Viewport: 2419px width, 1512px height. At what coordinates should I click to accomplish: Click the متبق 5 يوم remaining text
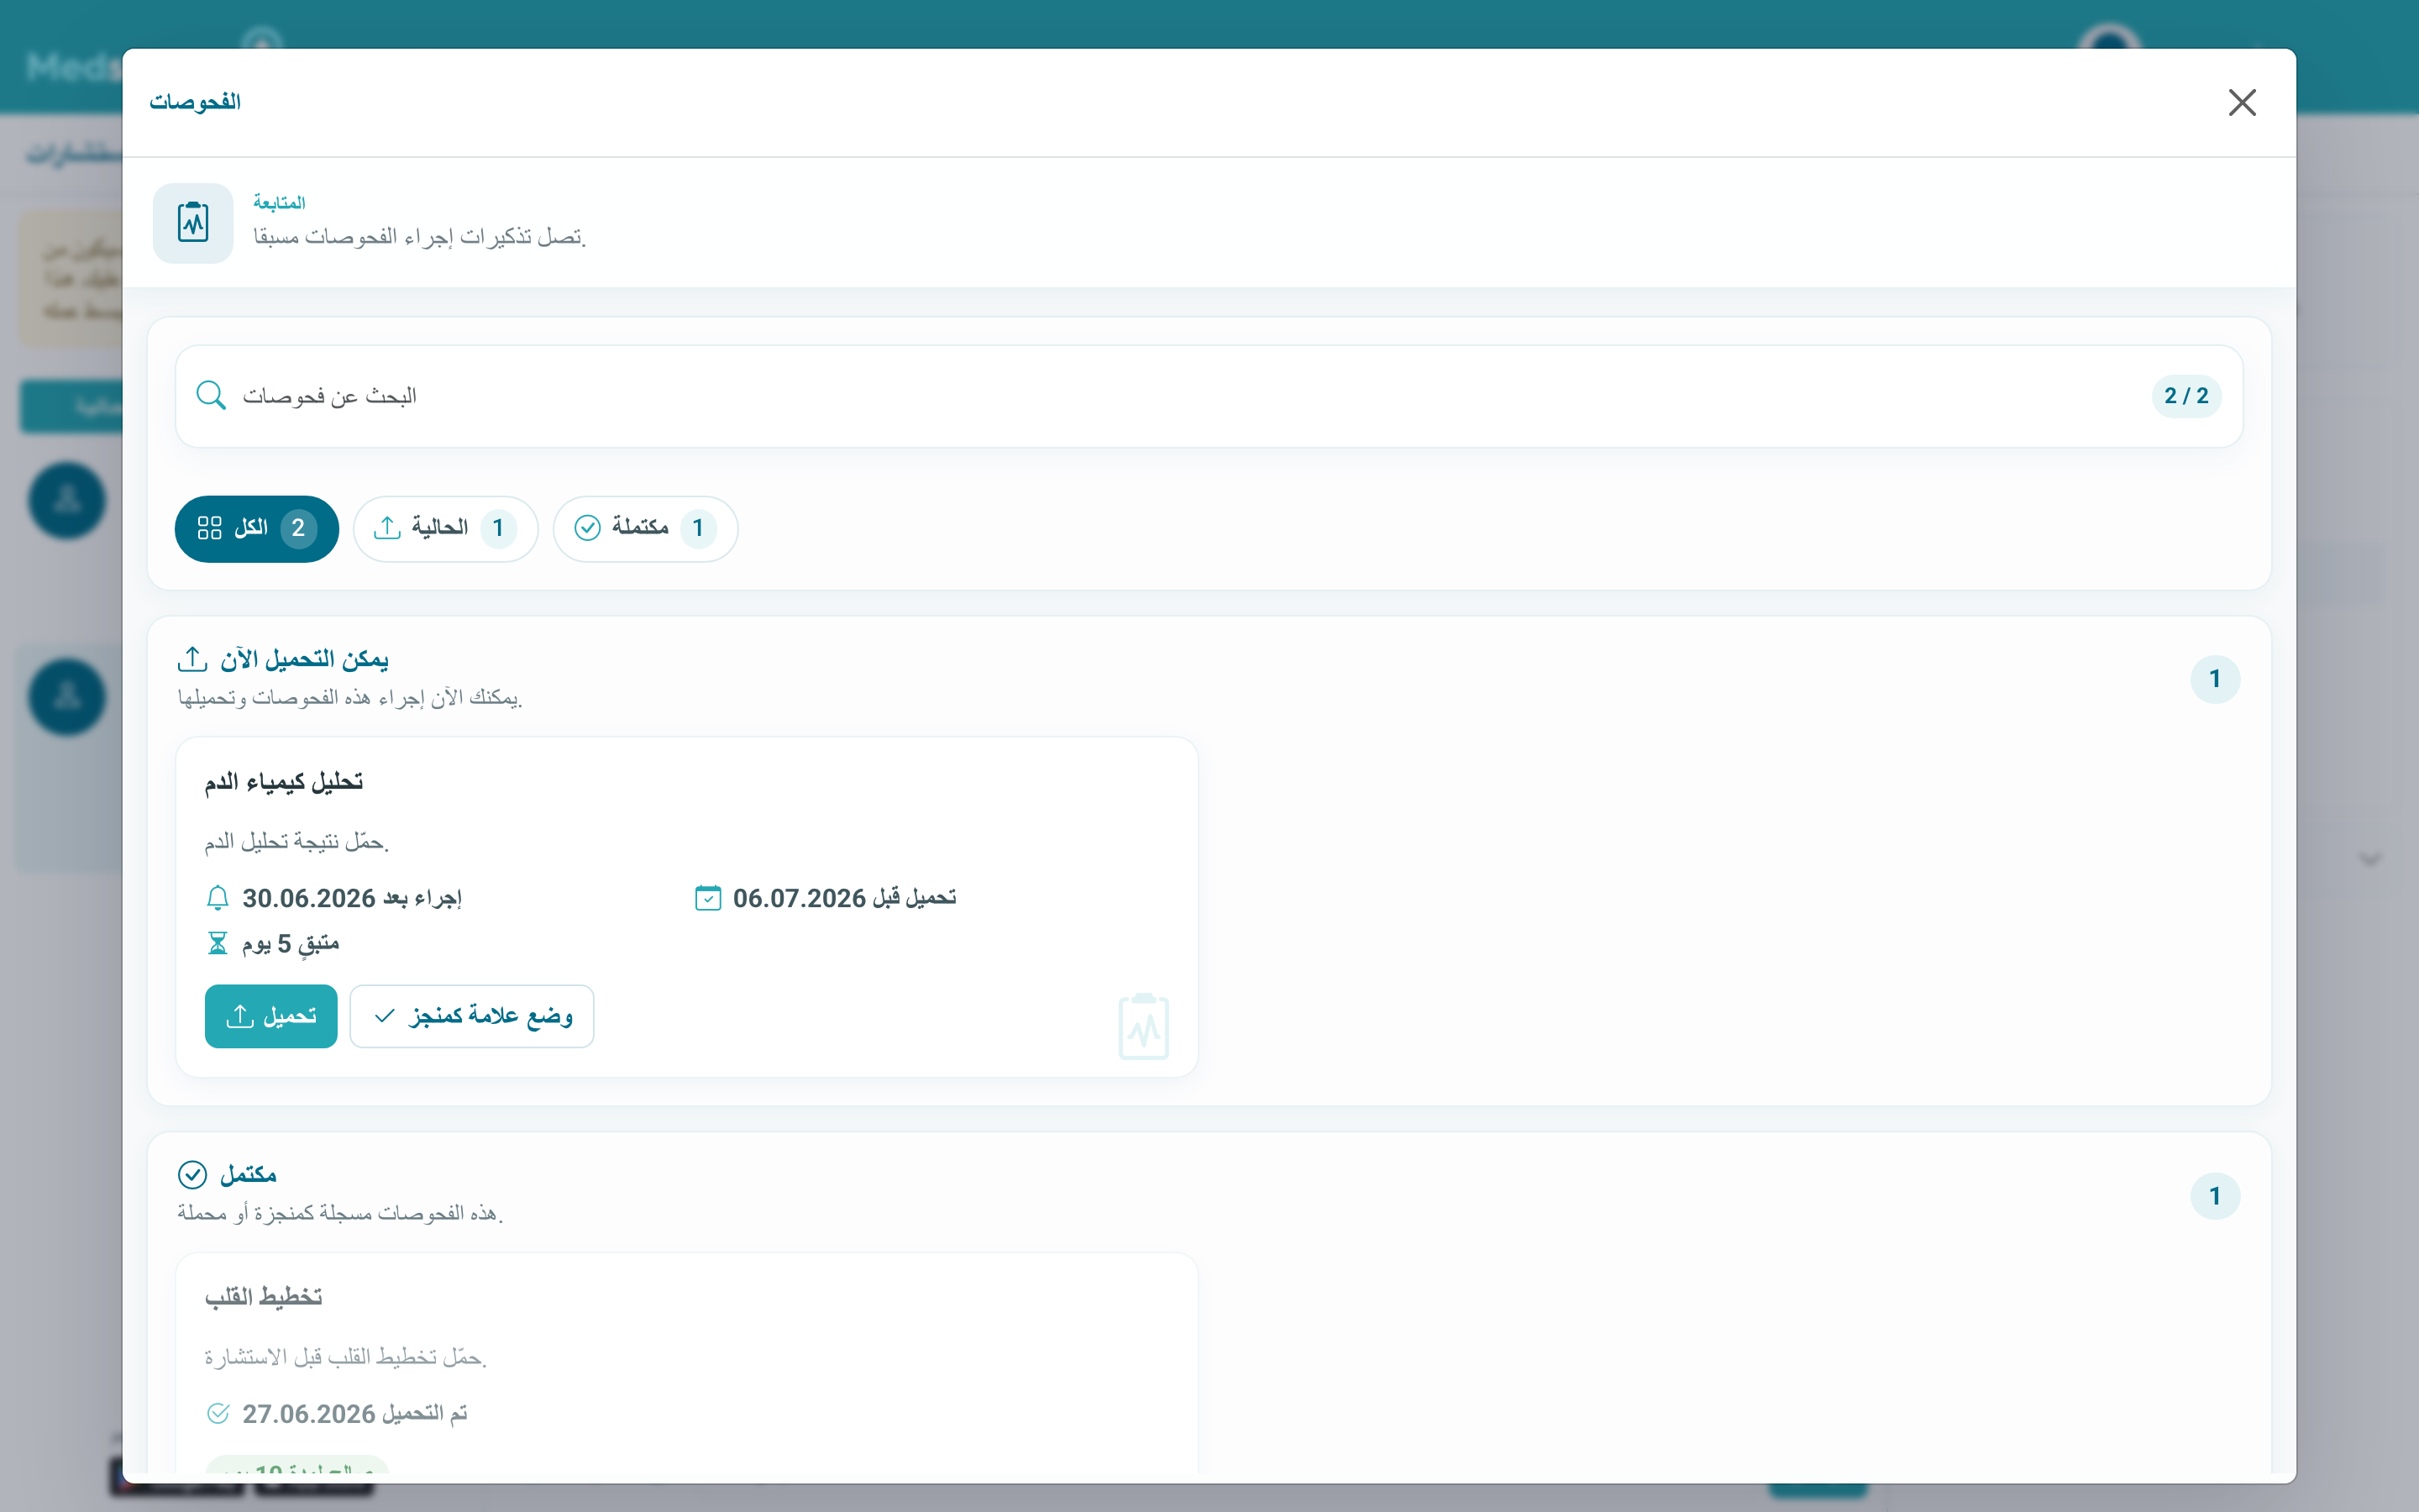[291, 943]
